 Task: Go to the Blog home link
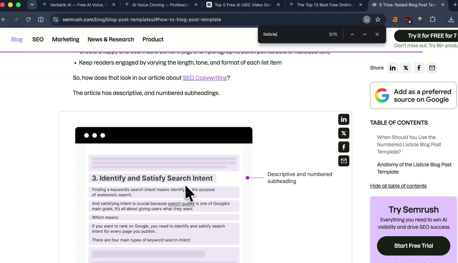[17, 39]
